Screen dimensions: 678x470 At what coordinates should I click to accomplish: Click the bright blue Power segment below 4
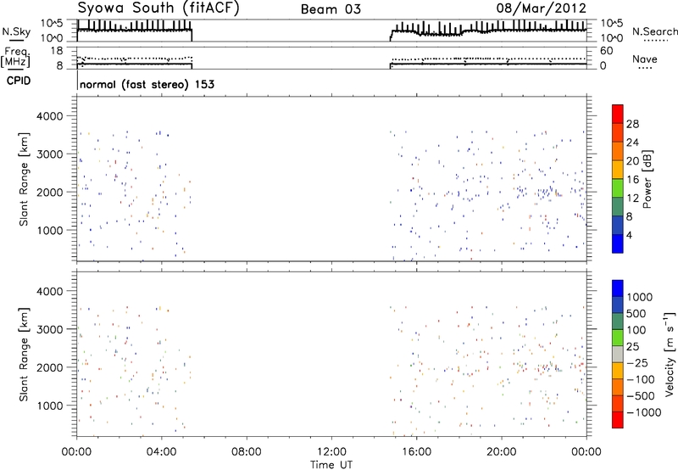[618, 243]
